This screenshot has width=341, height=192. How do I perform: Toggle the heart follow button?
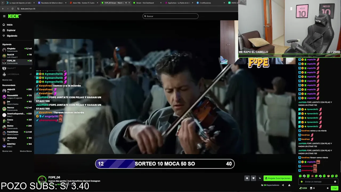[x=253, y=178]
